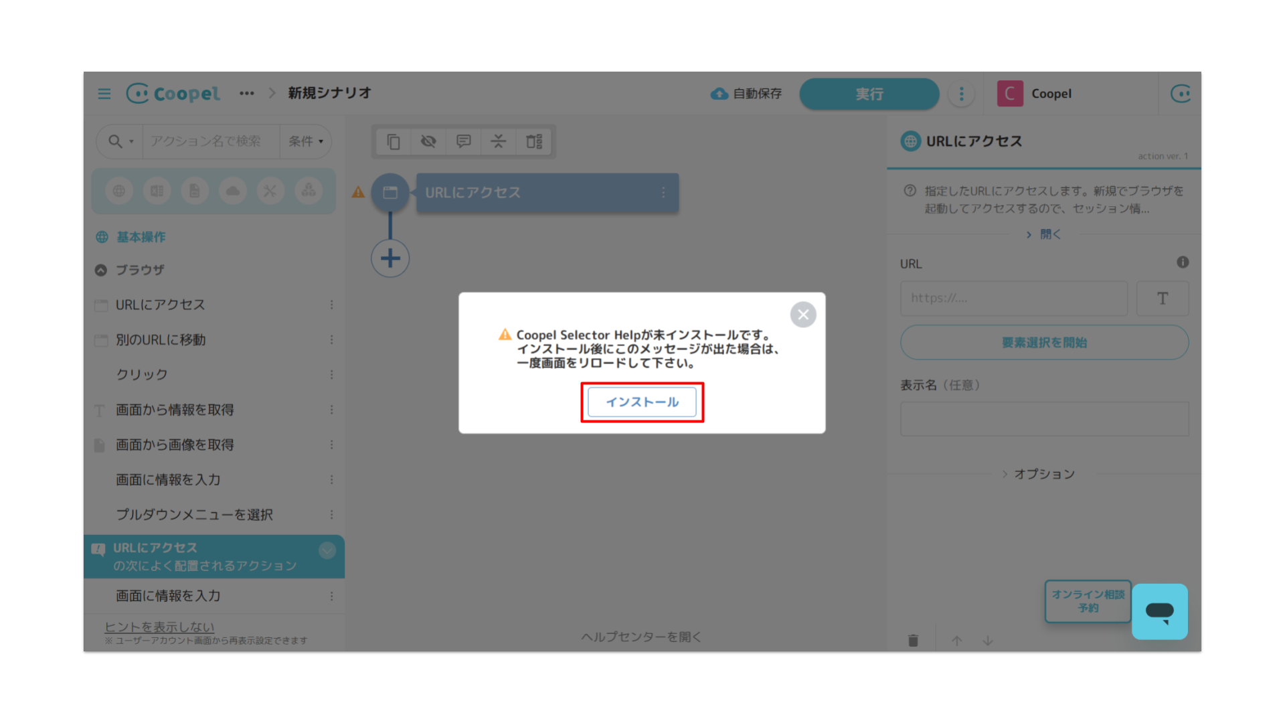This screenshot has height=723, width=1285.
Task: Open options for 画面から情報を取得
Action: [331, 410]
